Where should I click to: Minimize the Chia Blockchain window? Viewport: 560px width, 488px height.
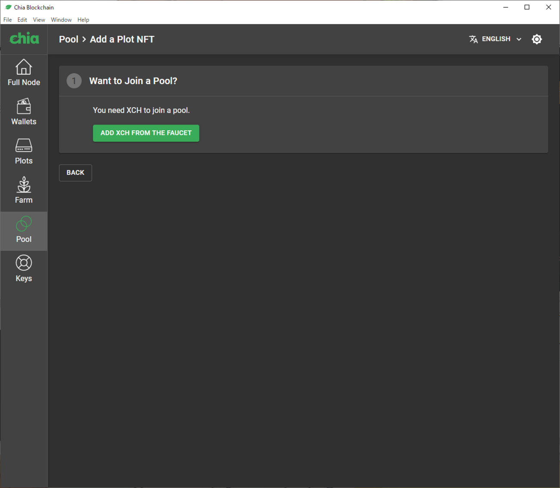[x=506, y=7]
